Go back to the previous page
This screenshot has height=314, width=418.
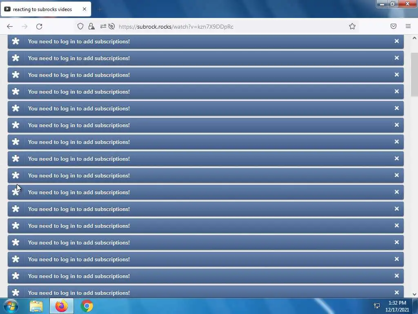(x=10, y=27)
